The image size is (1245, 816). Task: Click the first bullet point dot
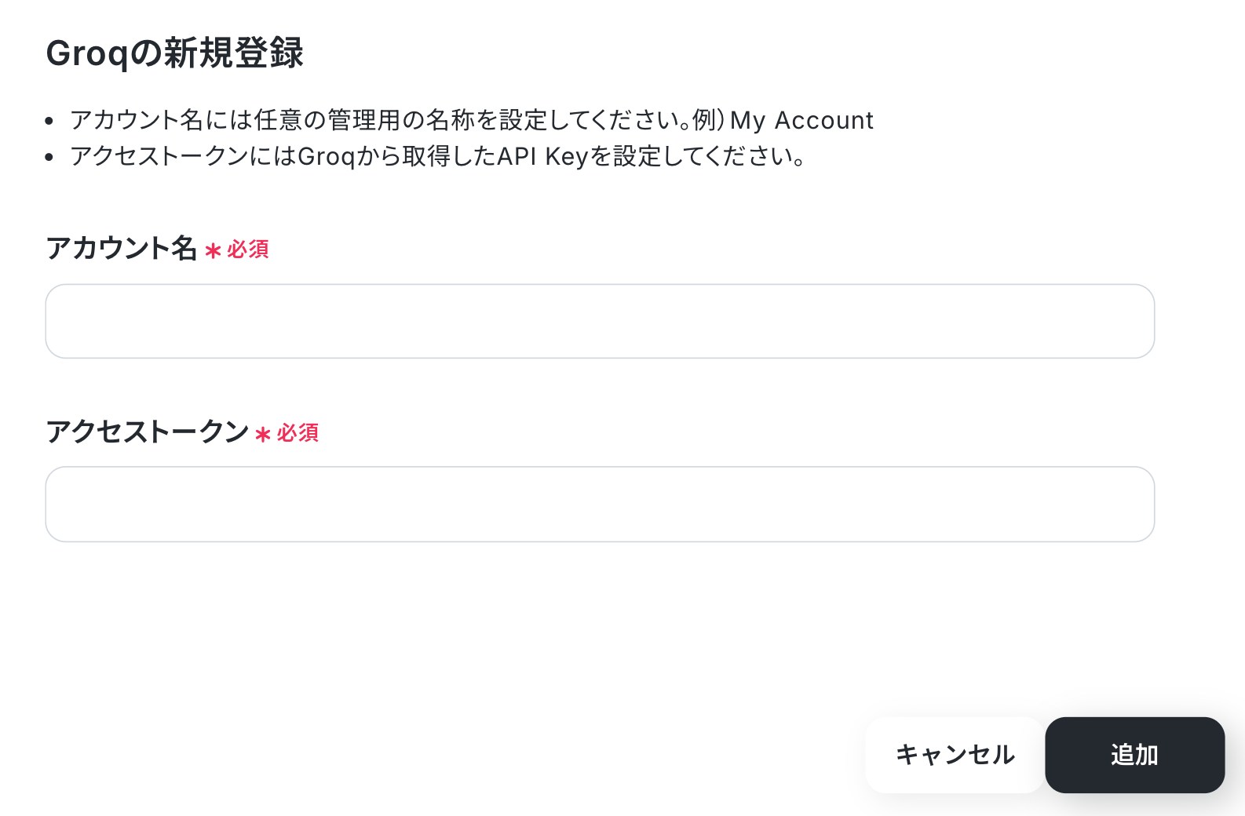49,121
